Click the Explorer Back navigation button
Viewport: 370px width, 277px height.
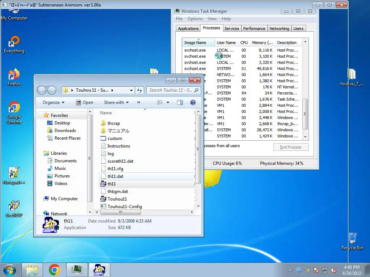[x=42, y=90]
